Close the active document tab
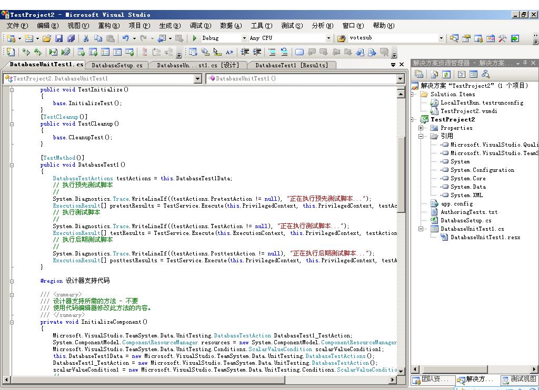Viewport: 539px width, 390px height. click(x=402, y=65)
